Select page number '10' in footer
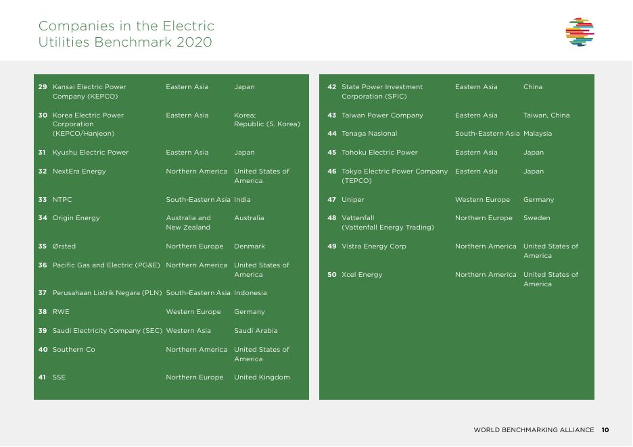 605,430
